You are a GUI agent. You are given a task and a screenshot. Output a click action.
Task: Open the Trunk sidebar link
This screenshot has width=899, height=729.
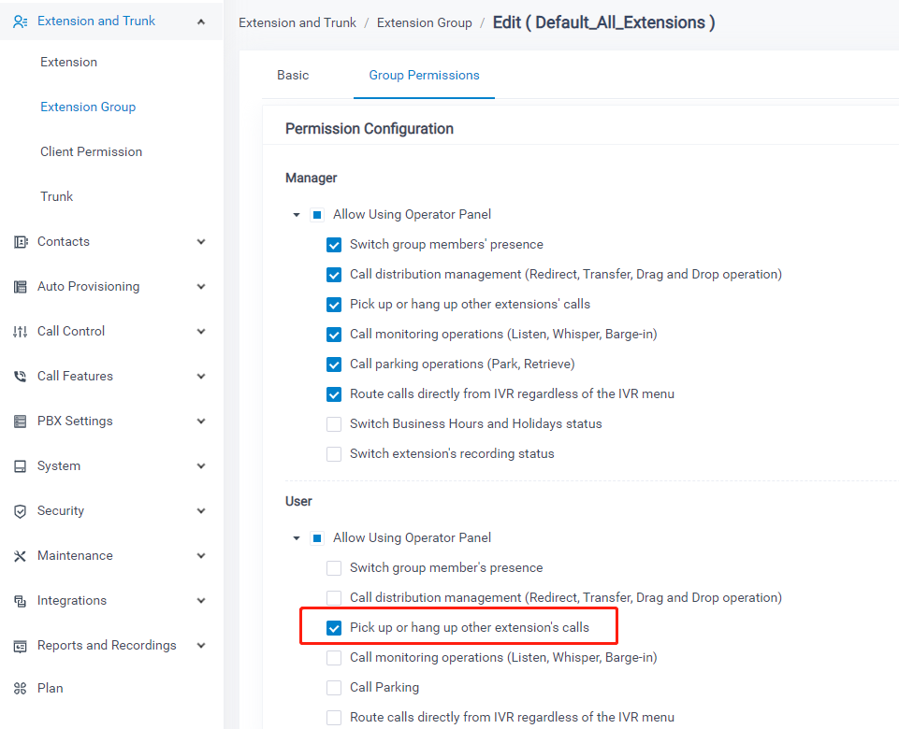click(57, 196)
